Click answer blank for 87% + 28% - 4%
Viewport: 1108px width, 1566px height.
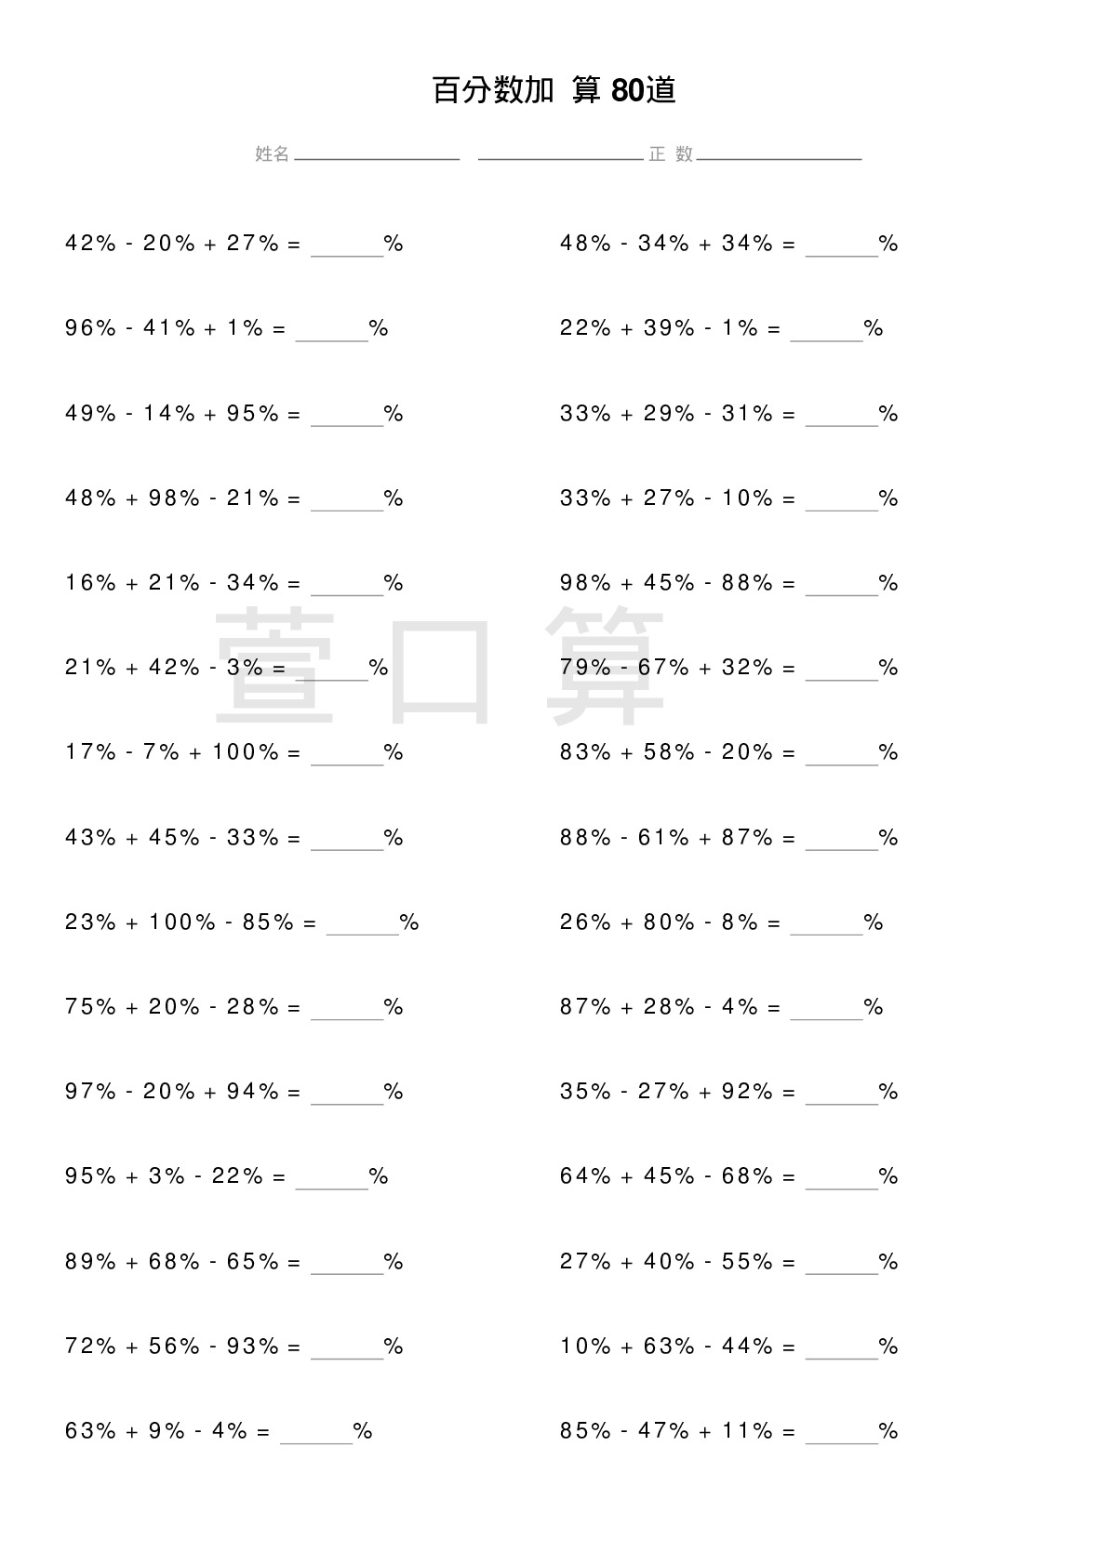827,1008
